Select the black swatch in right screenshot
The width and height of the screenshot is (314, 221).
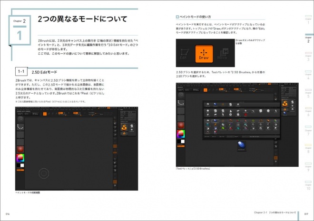pyautogui.click(x=179, y=142)
